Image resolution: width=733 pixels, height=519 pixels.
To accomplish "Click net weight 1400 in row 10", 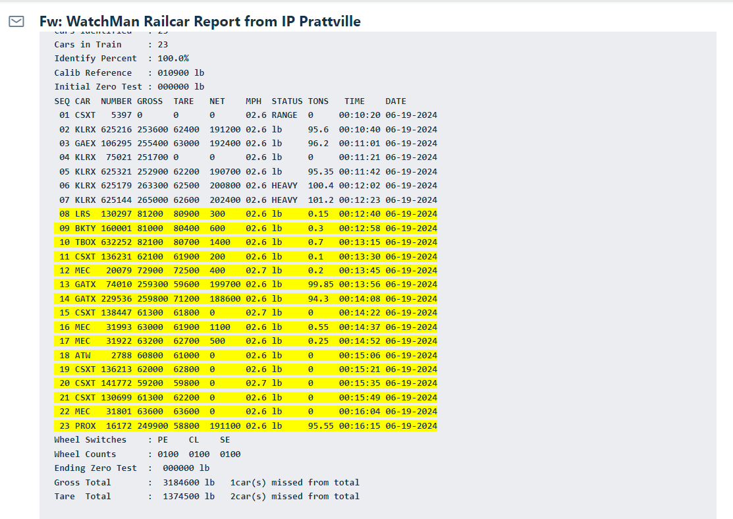I will (220, 242).
